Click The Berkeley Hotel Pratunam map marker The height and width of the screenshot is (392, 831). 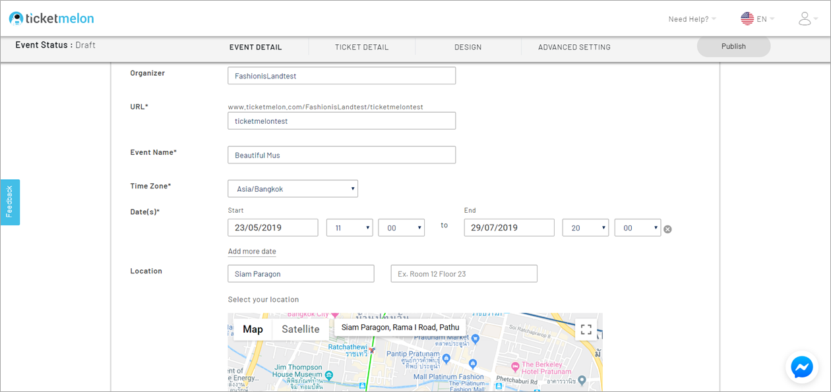coord(514,366)
